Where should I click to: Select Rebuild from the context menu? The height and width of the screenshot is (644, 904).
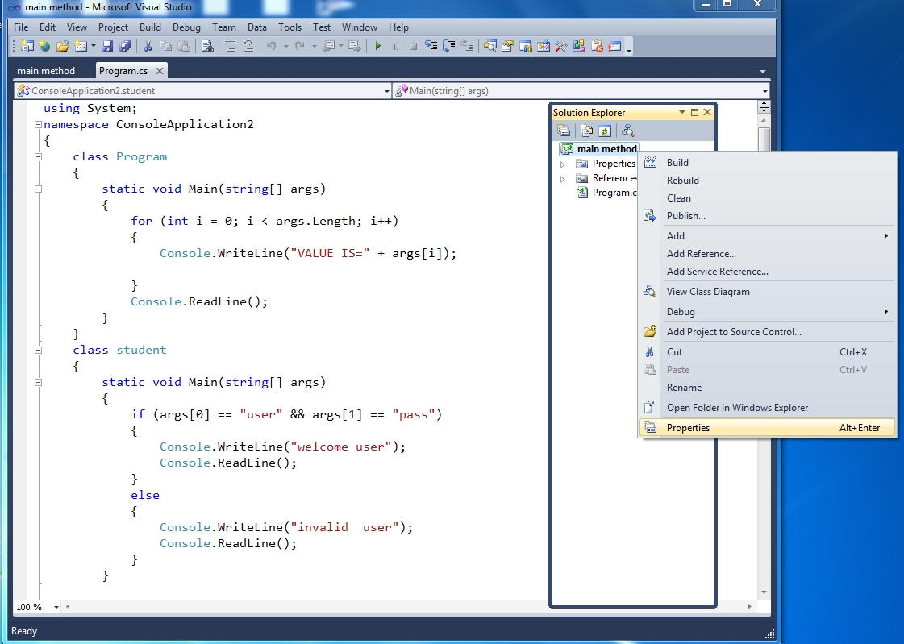pyautogui.click(x=682, y=180)
